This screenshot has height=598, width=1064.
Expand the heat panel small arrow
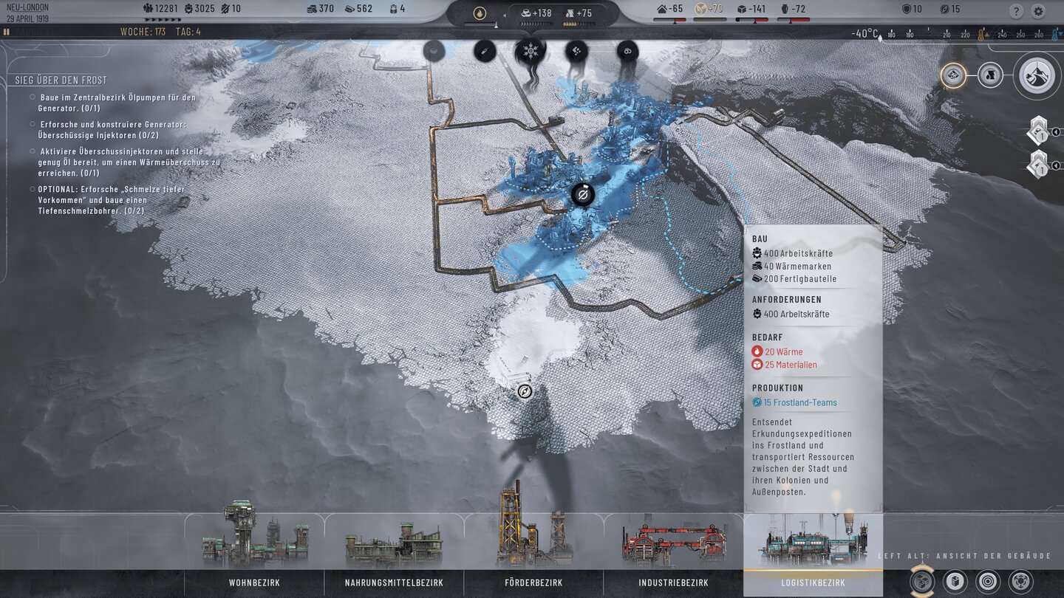click(496, 25)
